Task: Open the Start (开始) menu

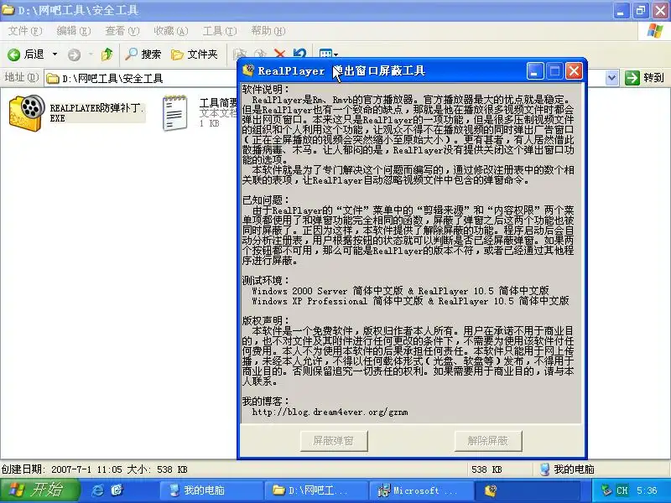Action: (x=39, y=490)
